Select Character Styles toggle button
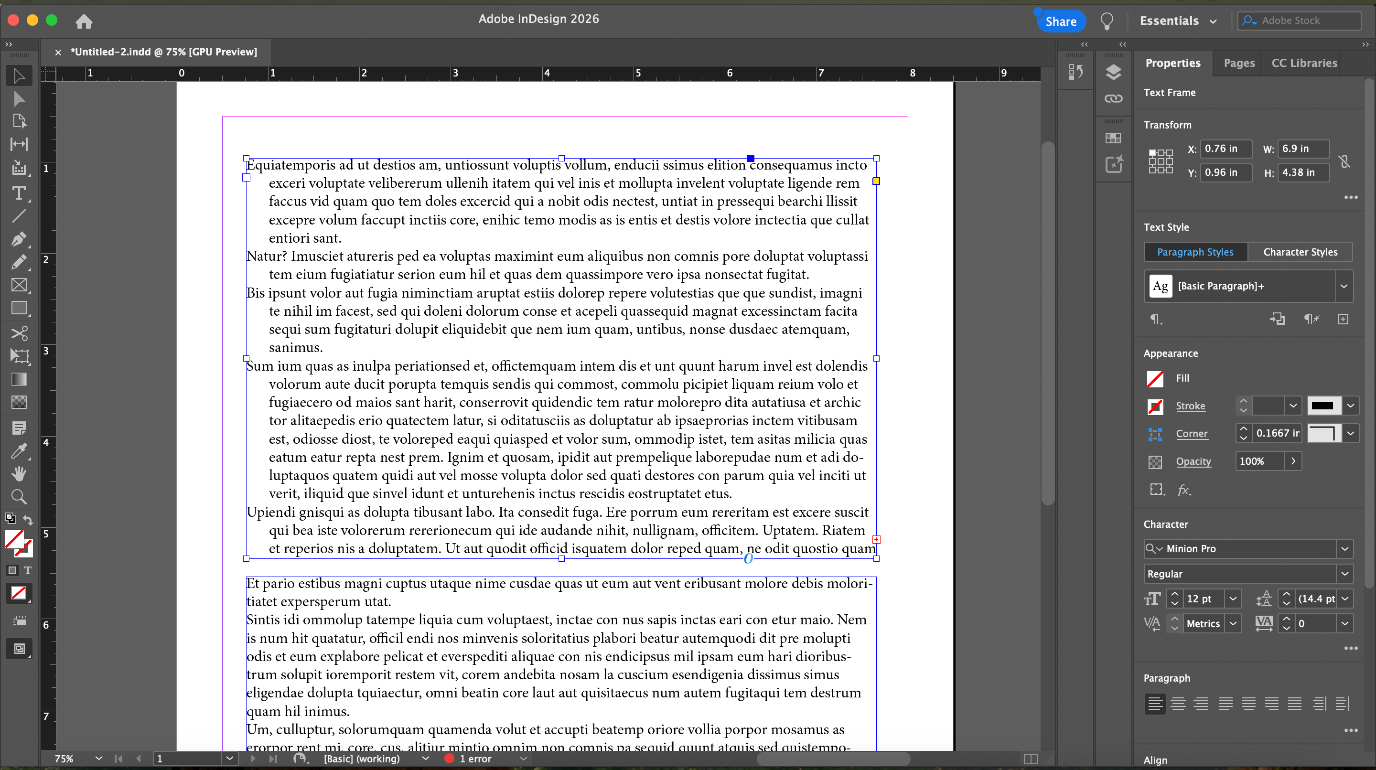The width and height of the screenshot is (1376, 770). [1300, 252]
